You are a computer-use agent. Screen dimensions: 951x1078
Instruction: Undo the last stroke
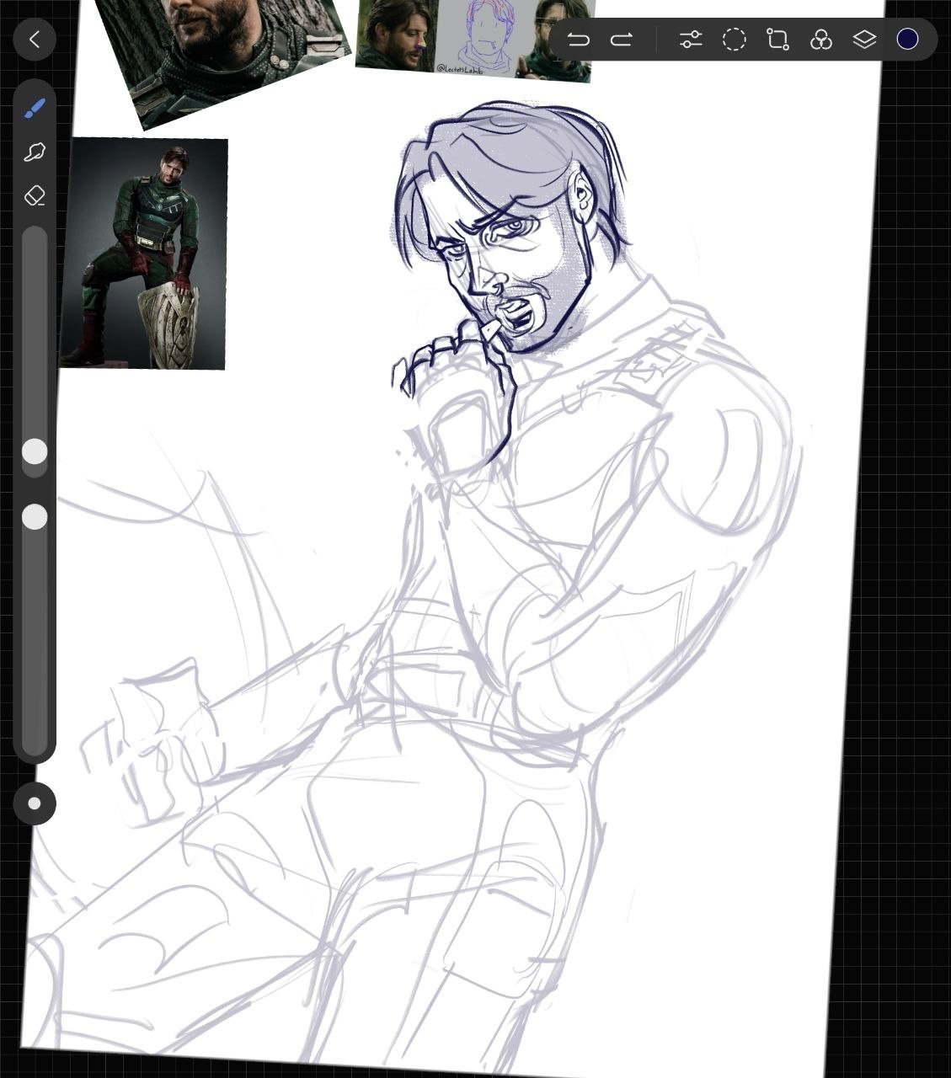(578, 40)
